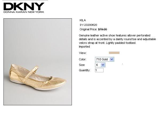
Task: Click the product description paragraph
Action: pos(117,39)
